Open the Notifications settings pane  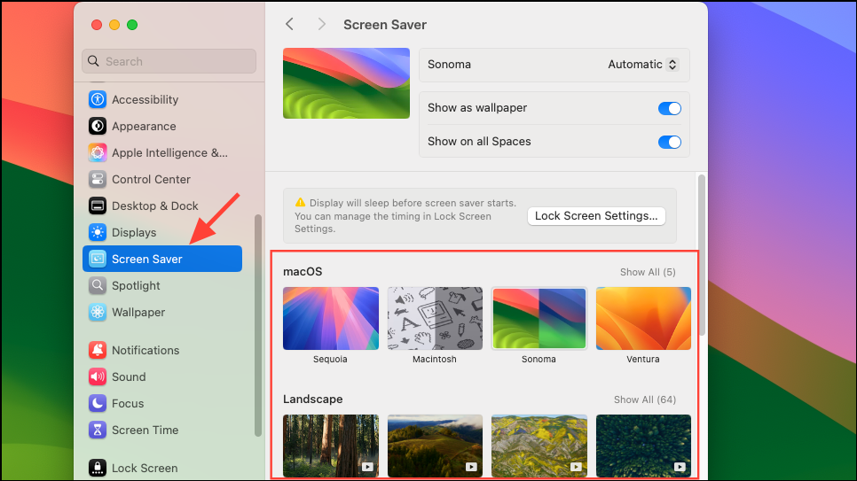(162, 350)
